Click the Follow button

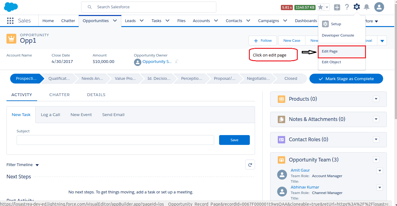coord(263,41)
